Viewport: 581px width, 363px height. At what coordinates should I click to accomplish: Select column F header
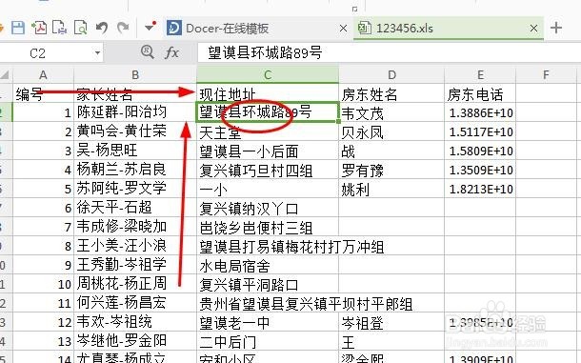pyautogui.click(x=546, y=75)
